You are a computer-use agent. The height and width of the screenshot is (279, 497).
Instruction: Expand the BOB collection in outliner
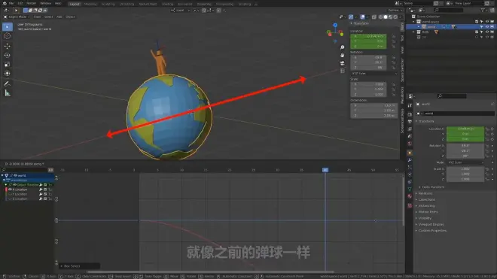(x=413, y=32)
